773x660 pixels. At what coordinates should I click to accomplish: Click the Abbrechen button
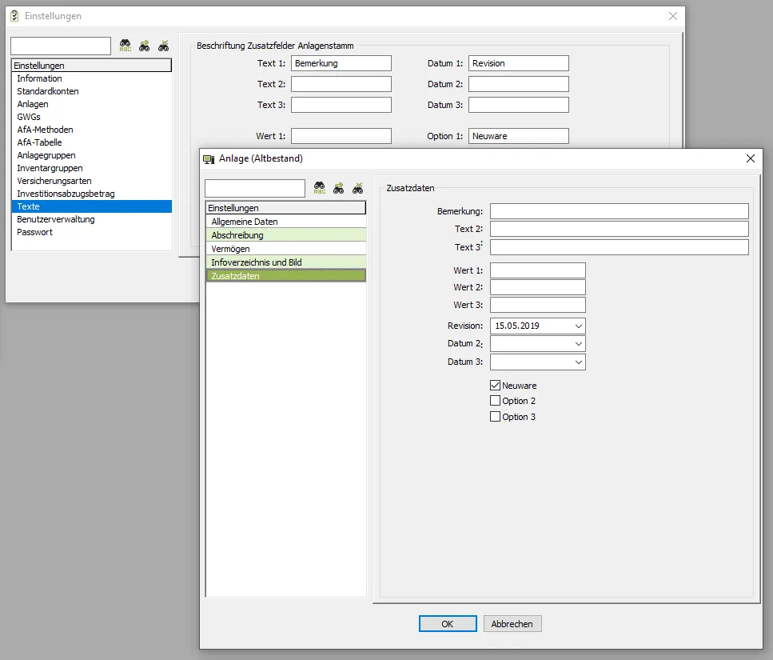pos(512,624)
